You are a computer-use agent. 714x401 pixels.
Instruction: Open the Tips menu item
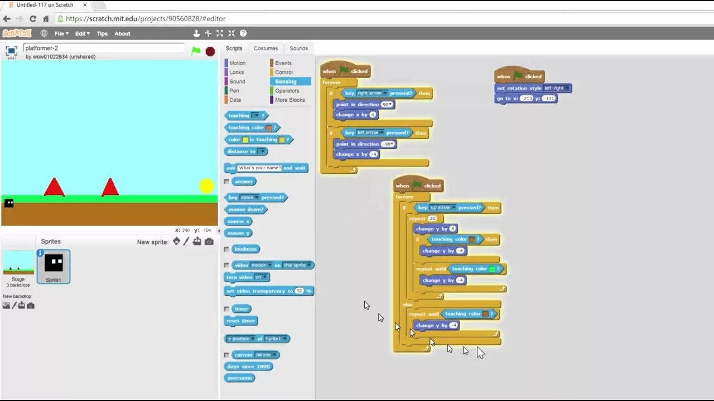102,33
